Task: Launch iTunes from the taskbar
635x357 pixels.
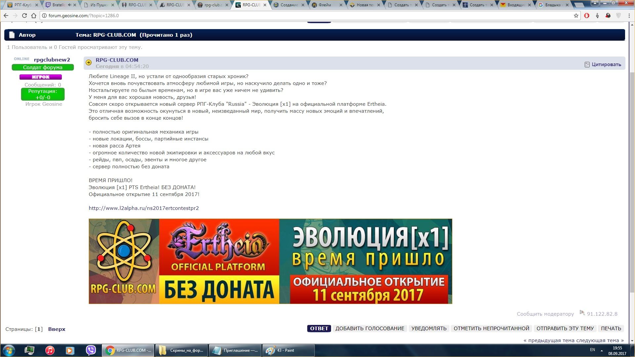Action: tap(50, 350)
